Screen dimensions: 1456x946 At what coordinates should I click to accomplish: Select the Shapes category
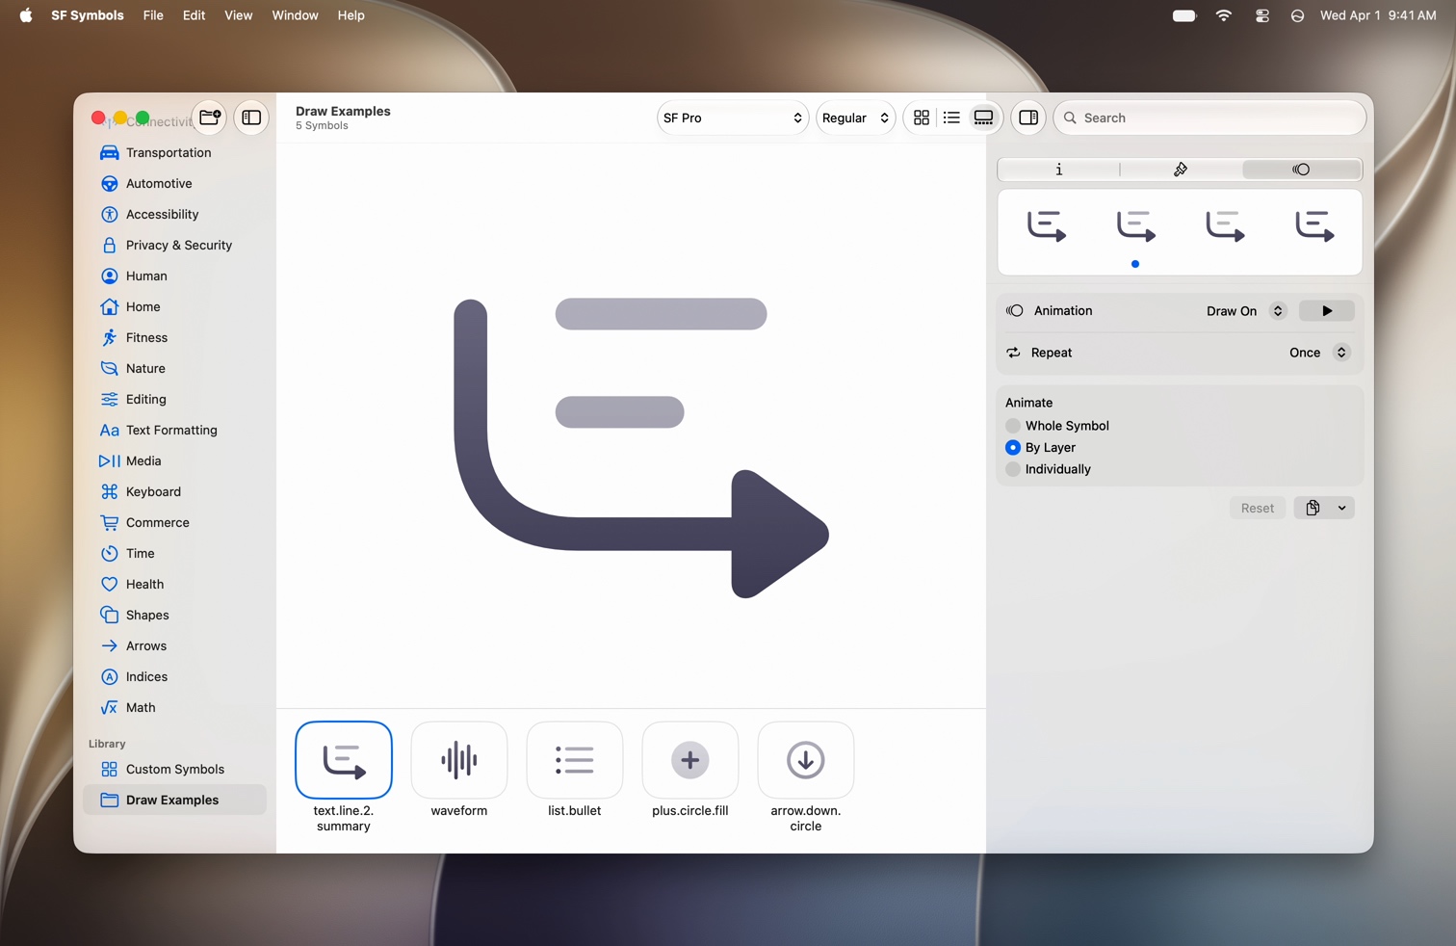(x=174, y=615)
